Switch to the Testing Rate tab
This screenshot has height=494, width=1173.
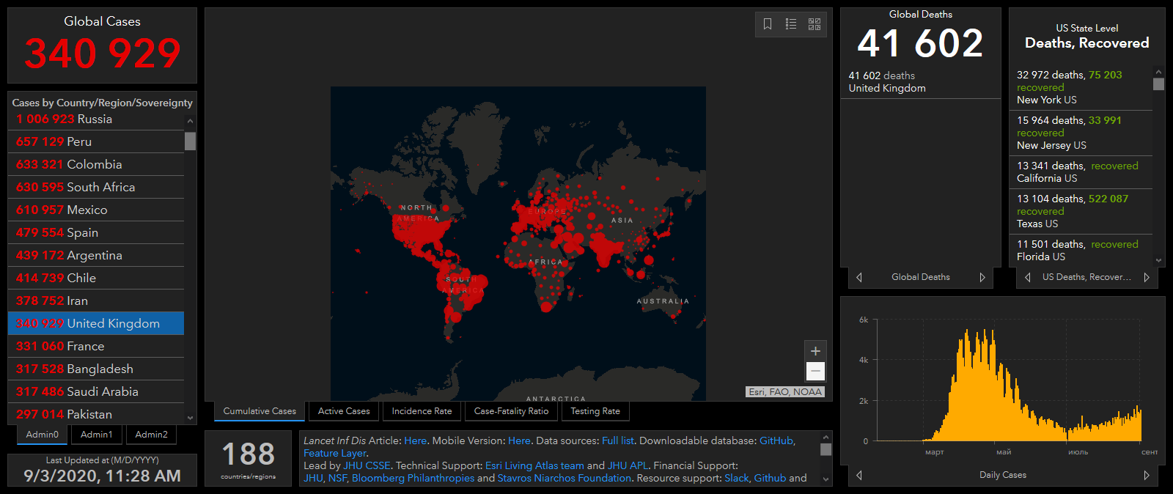595,411
